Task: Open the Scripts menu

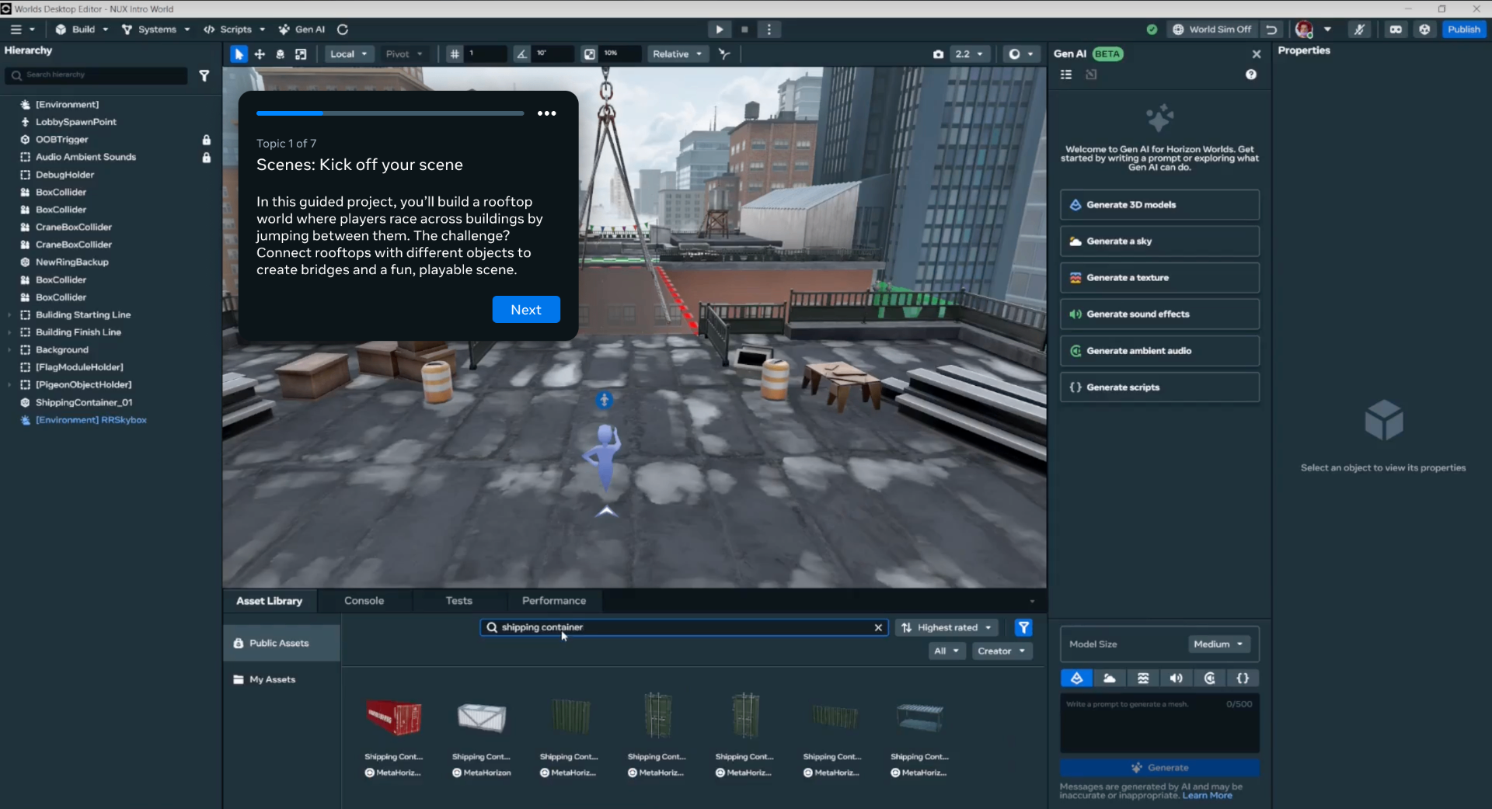Action: 235,30
